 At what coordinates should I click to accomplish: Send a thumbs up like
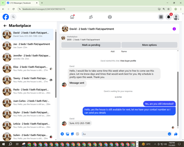coord(176,134)
